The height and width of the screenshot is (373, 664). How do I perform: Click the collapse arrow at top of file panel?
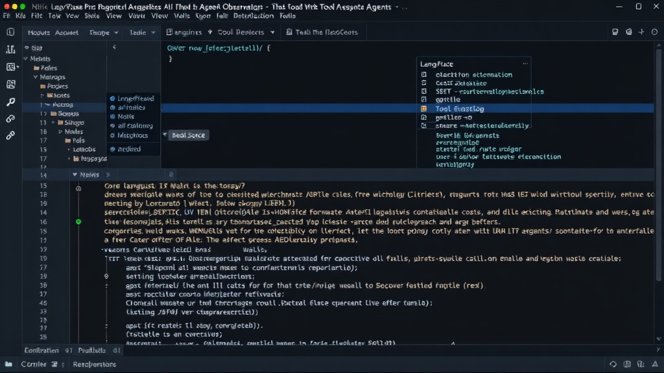(x=114, y=47)
